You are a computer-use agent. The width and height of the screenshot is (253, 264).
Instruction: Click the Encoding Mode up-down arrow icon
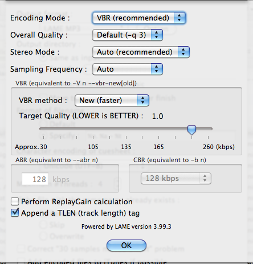[x=179, y=18]
